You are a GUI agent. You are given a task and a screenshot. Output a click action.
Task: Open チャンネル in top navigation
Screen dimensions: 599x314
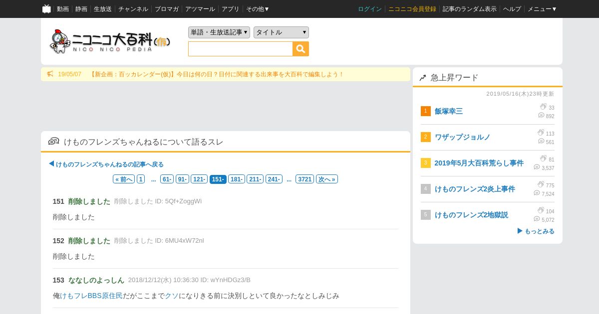pyautogui.click(x=133, y=9)
